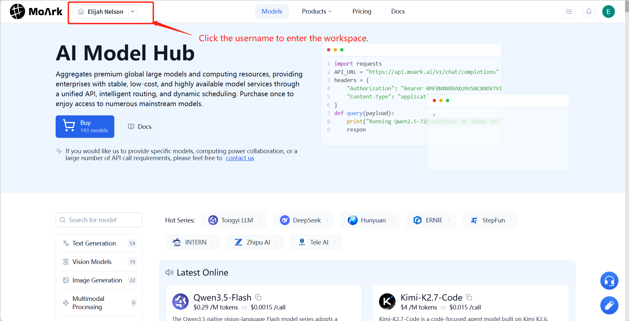629x321 pixels.
Task: Enter workspace via Elijah Nelson username
Action: pos(105,12)
